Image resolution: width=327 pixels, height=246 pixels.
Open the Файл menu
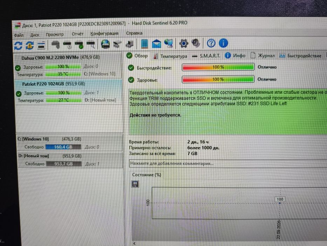pyautogui.click(x=19, y=35)
